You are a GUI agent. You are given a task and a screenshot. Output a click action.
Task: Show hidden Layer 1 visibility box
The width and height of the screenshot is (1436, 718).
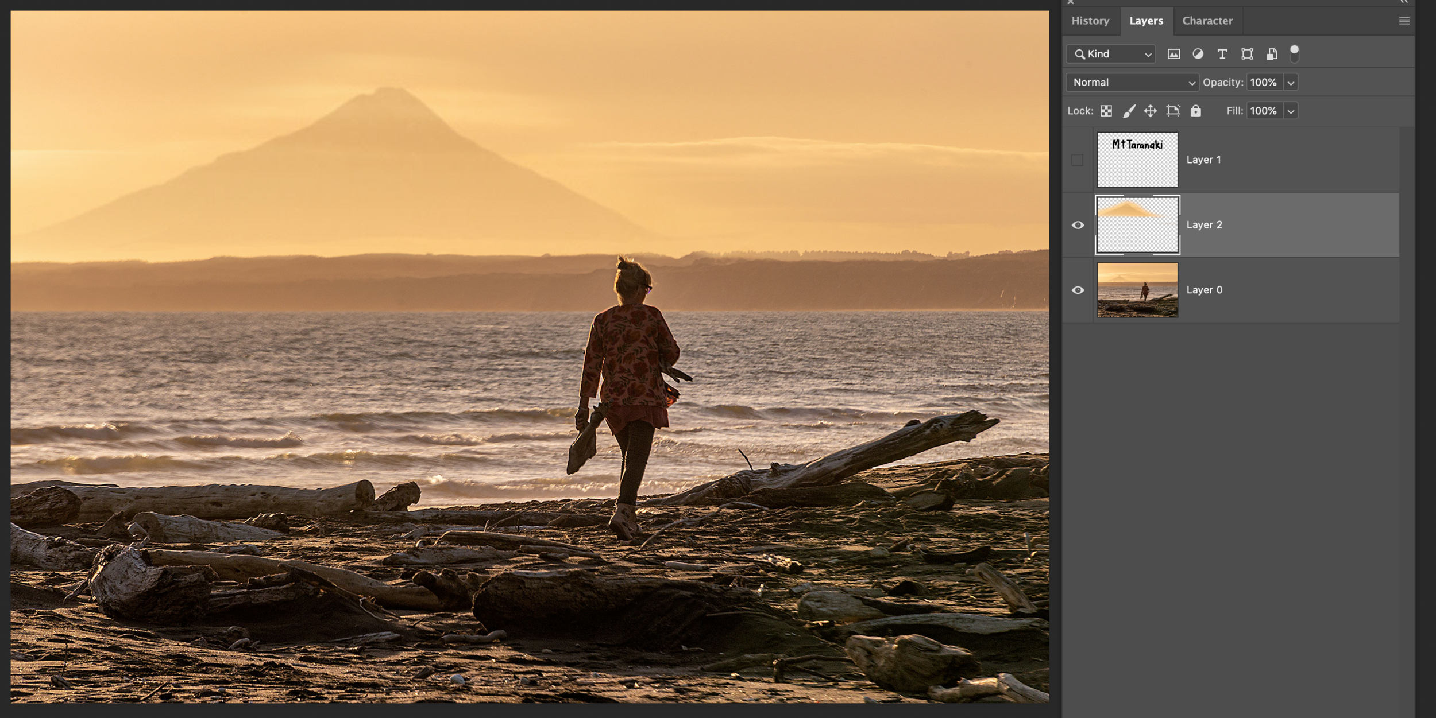tap(1078, 160)
